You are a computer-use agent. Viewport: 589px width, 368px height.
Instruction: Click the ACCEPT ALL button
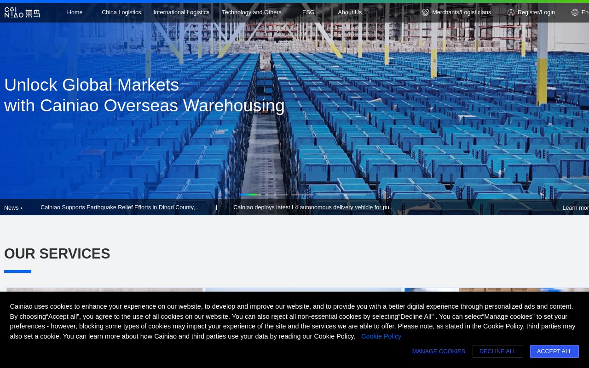pyautogui.click(x=554, y=351)
